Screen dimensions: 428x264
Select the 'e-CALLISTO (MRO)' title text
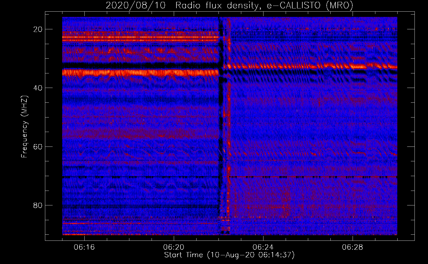tap(310, 6)
